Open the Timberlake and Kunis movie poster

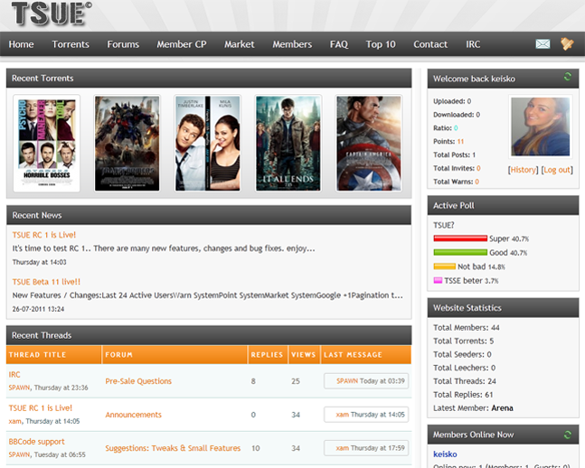click(x=207, y=143)
